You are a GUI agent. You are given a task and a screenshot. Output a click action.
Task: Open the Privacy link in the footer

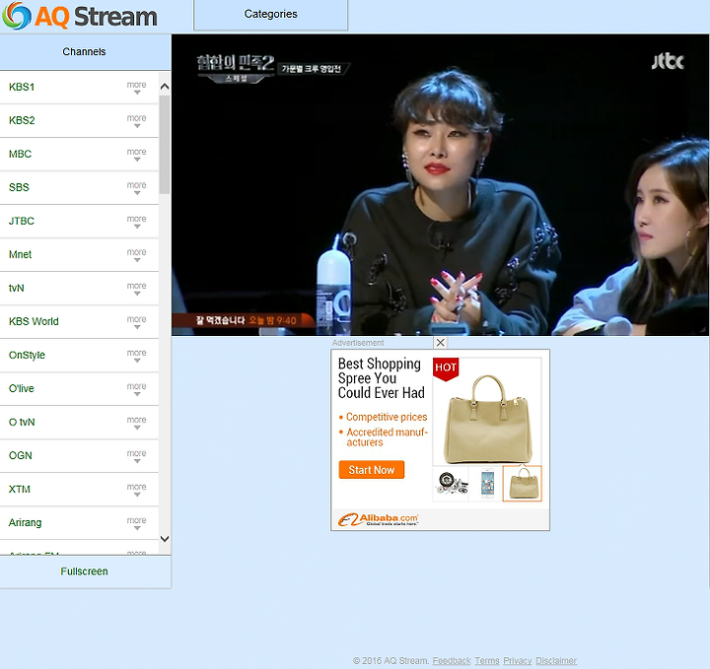pyautogui.click(x=517, y=661)
